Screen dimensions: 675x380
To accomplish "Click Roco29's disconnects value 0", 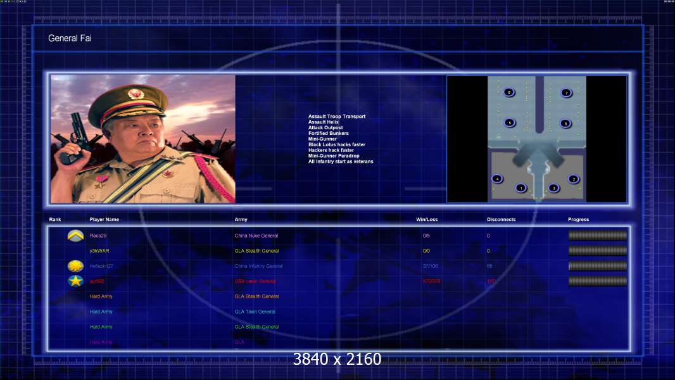I will pos(488,236).
